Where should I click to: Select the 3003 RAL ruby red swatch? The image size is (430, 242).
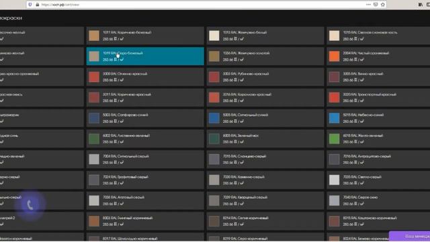pyautogui.click(x=214, y=77)
